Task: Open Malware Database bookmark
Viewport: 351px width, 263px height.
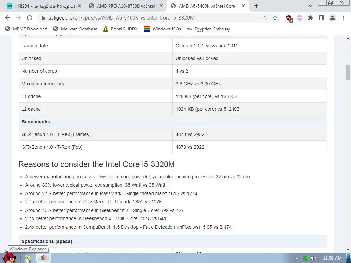Action: click(75, 29)
